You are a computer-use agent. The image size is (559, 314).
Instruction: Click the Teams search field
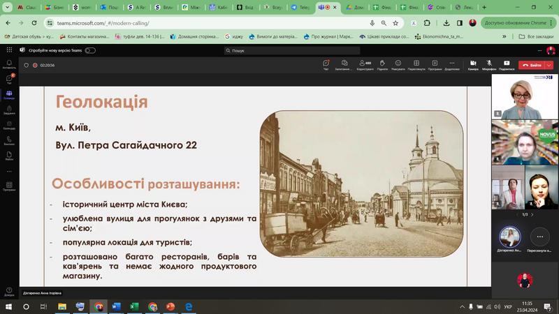pyautogui.click(x=292, y=50)
